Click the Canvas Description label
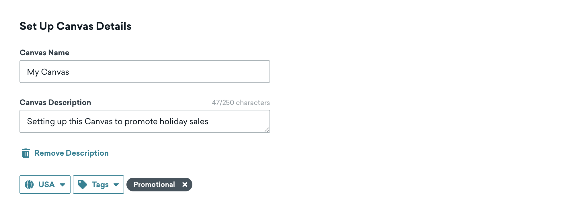 coord(55,102)
